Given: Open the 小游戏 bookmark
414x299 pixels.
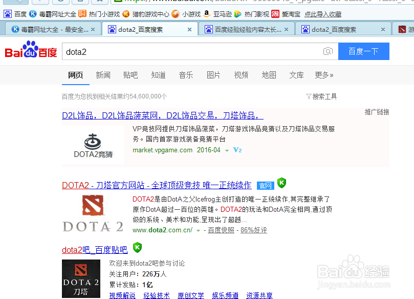Looking at the screenshot, I should point(186,14).
